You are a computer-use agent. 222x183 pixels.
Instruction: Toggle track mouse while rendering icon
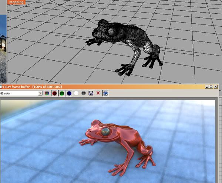click(105, 93)
